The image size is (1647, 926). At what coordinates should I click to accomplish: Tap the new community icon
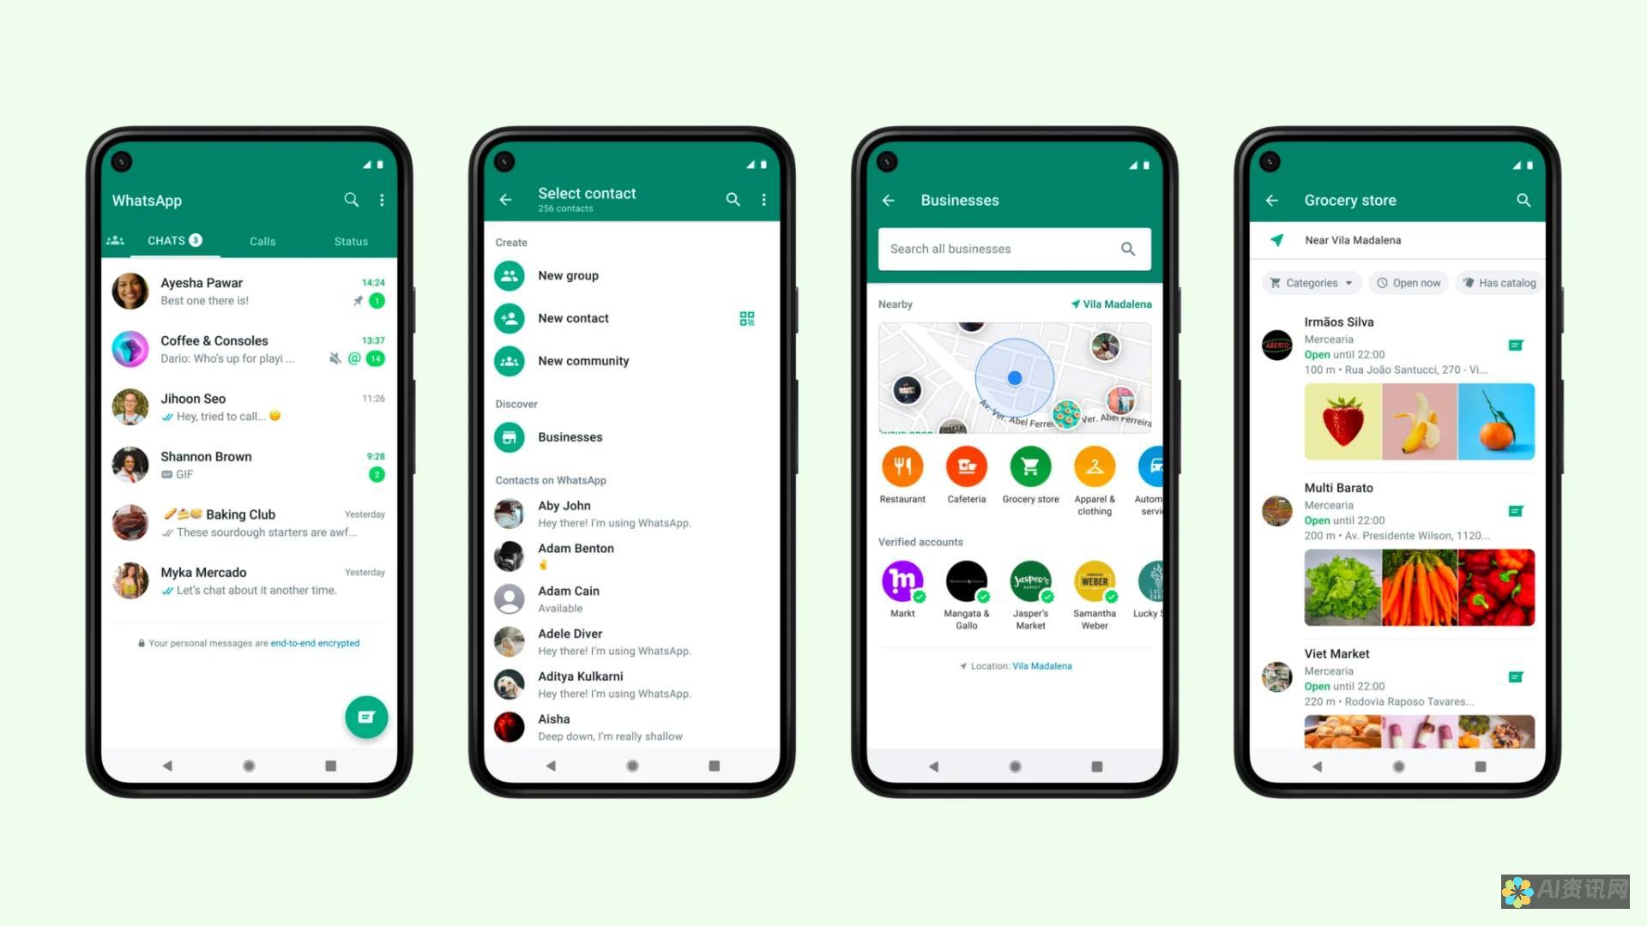click(512, 361)
